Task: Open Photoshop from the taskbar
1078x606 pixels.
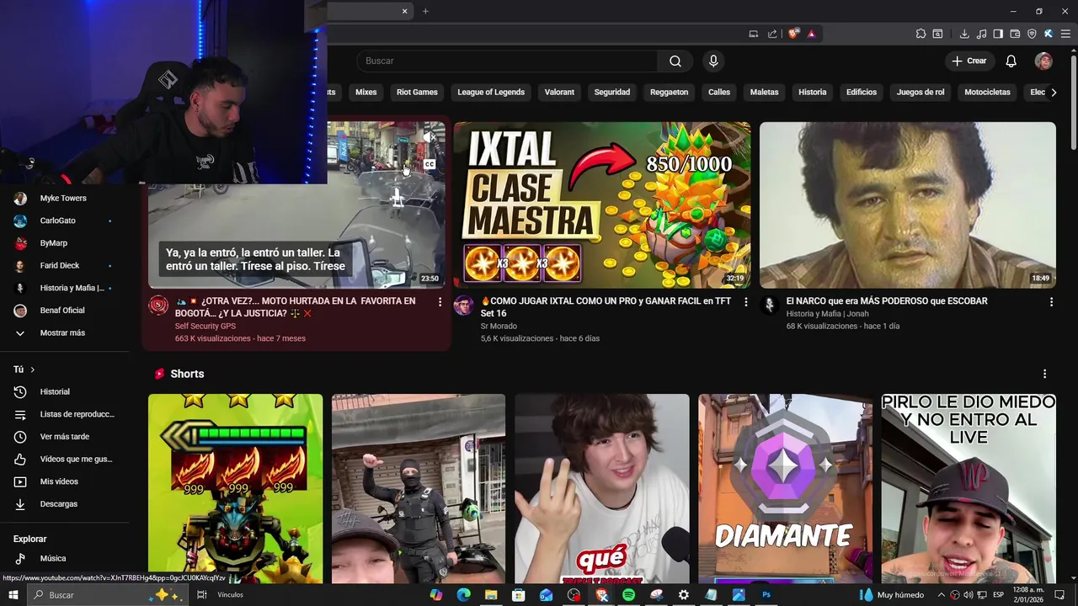Action: [766, 595]
